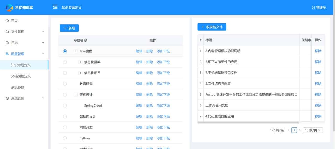Click the Foctool快速开发平台 title cell
The height and width of the screenshot is (149, 335).
point(252,94)
